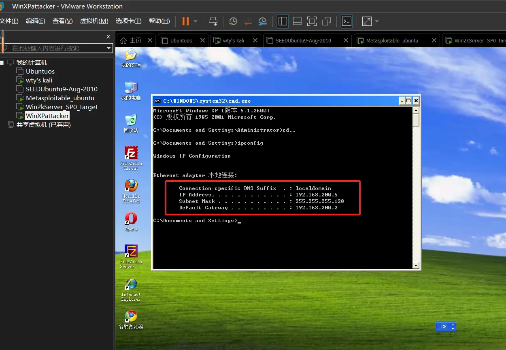Select FileZilla Client desktop icon

pos(131,158)
